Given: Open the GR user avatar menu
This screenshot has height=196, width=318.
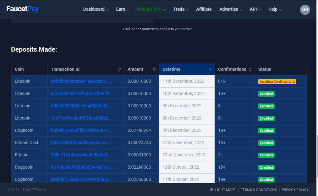Looking at the screenshot, I should click(305, 9).
